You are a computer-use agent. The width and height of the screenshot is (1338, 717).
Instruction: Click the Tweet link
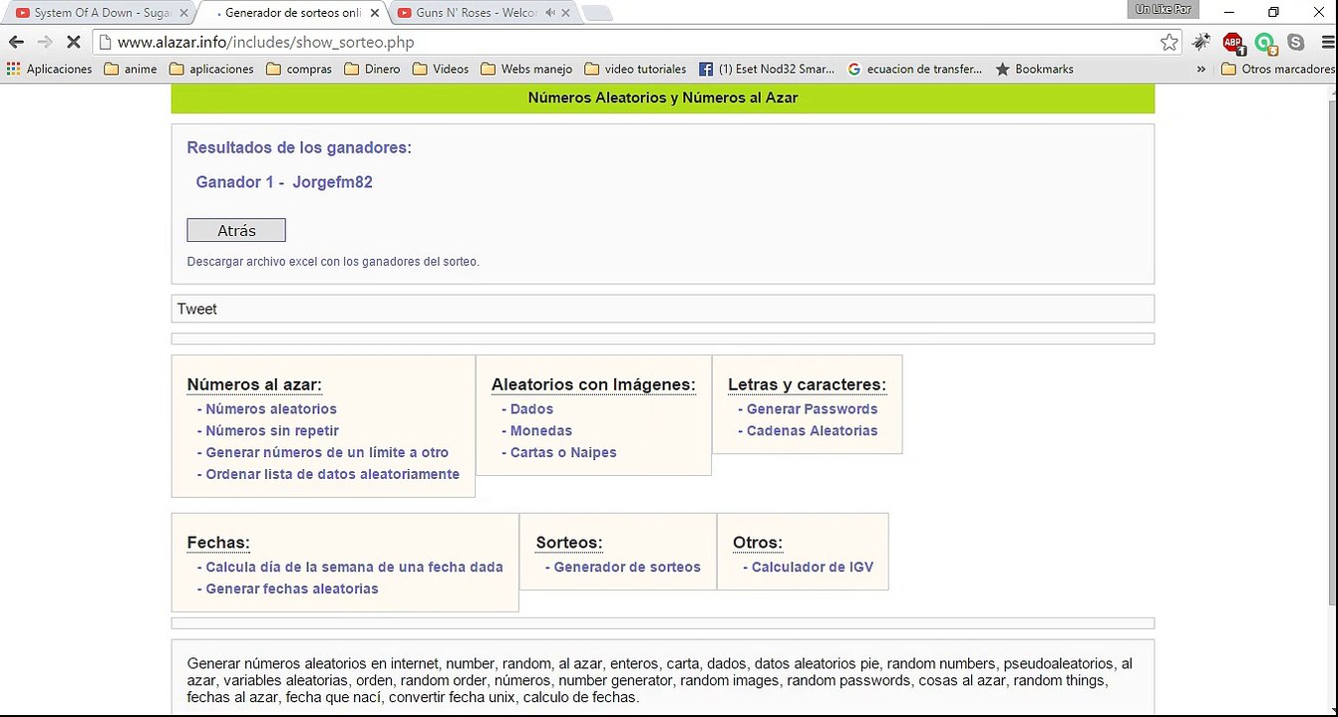pos(196,309)
